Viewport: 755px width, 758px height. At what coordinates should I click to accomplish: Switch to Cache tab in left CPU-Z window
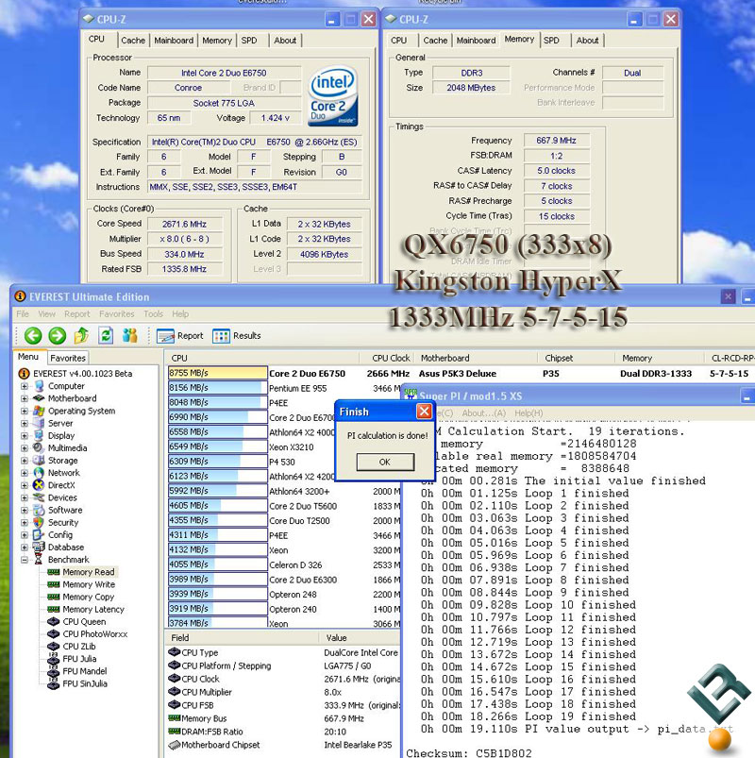(133, 41)
